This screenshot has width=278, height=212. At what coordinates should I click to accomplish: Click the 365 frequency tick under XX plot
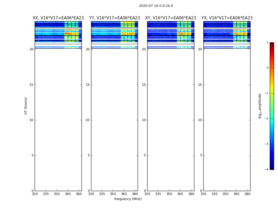click(x=68, y=194)
